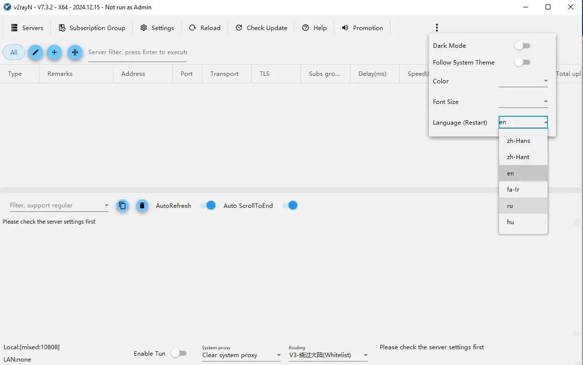Open the System proxy dropdown
583x365 pixels.
click(241, 355)
